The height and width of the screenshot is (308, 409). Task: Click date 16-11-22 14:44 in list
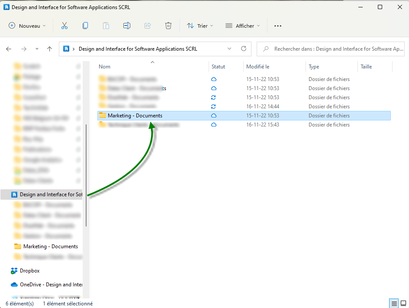click(263, 107)
